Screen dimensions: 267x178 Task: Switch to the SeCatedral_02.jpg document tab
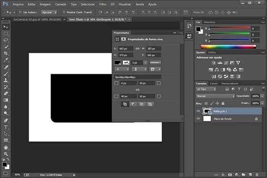tap(37, 20)
